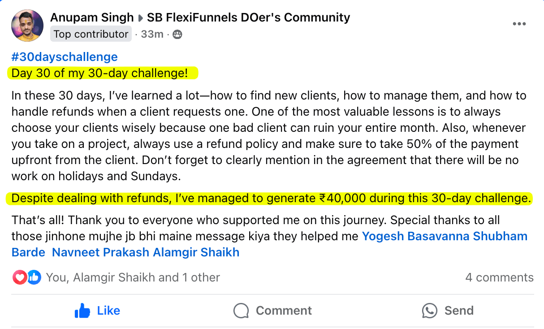This screenshot has height=329, width=544.
Task: Click the heart reaction icon
Action: tap(20, 277)
